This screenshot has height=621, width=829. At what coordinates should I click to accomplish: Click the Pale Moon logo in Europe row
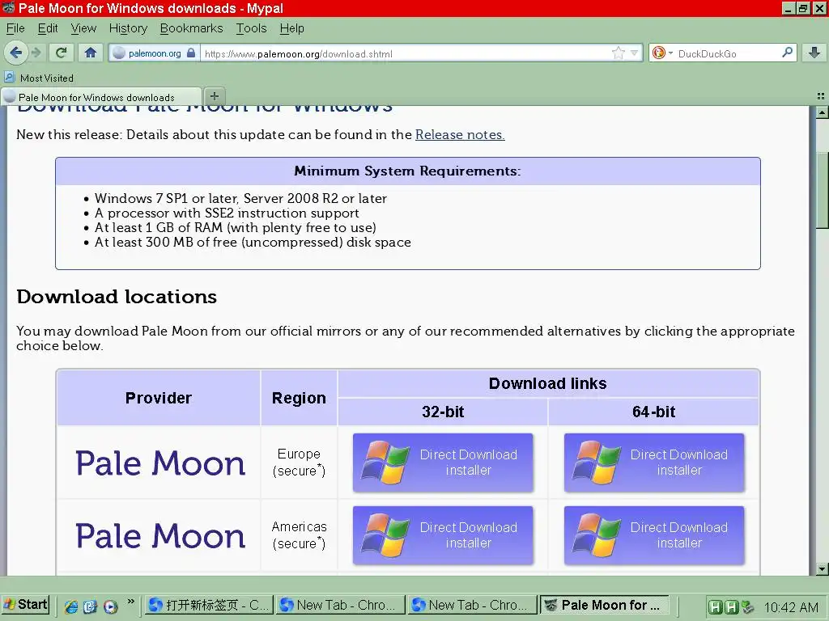(x=160, y=463)
